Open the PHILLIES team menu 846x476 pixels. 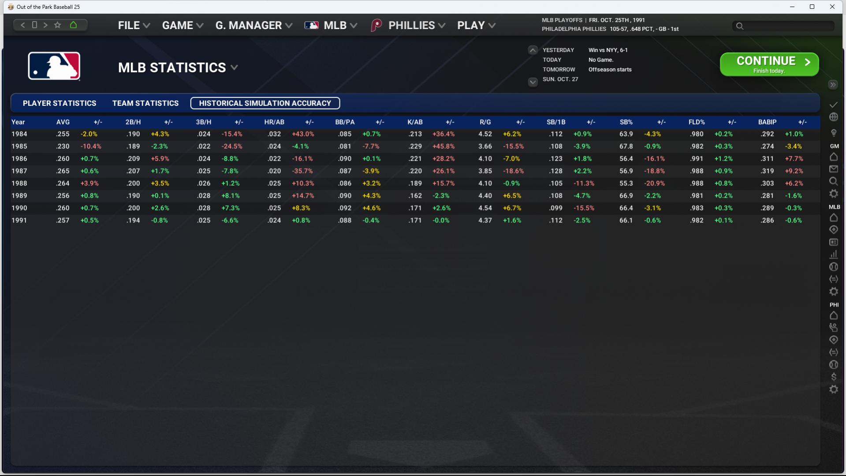coord(408,26)
